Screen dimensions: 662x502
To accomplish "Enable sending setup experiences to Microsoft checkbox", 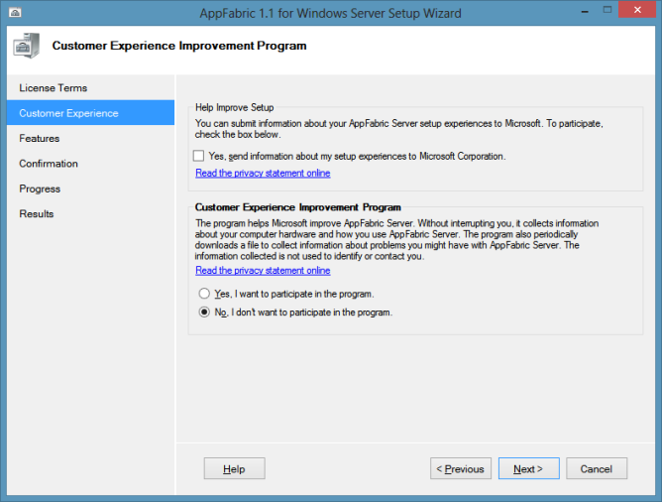I will pyautogui.click(x=200, y=157).
